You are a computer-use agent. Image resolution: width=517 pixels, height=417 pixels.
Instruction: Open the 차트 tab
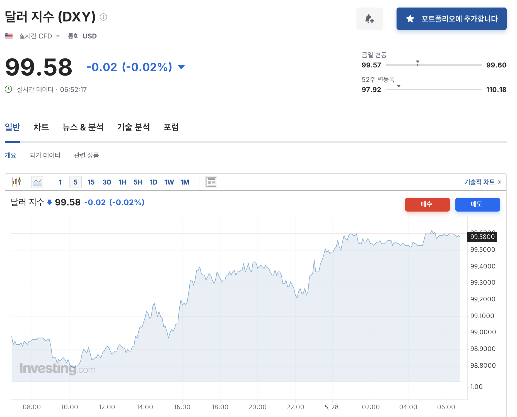(41, 127)
